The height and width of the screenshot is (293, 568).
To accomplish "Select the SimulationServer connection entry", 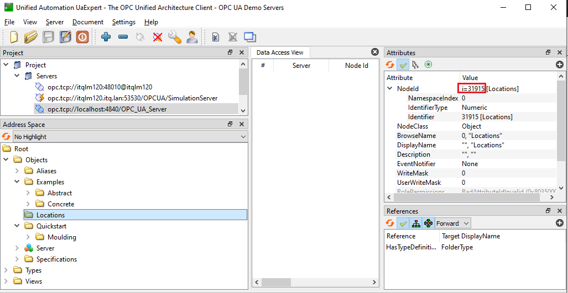I will coord(132,98).
